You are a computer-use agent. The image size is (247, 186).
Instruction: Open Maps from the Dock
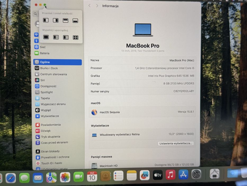(51, 177)
